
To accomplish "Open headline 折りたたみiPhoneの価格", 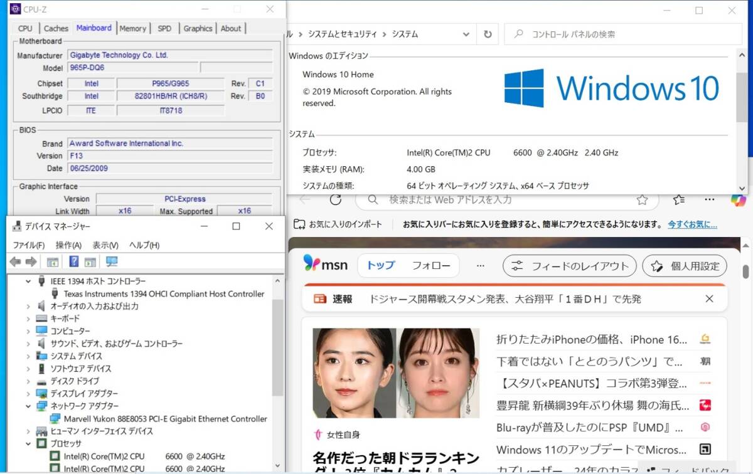I will tap(592, 339).
